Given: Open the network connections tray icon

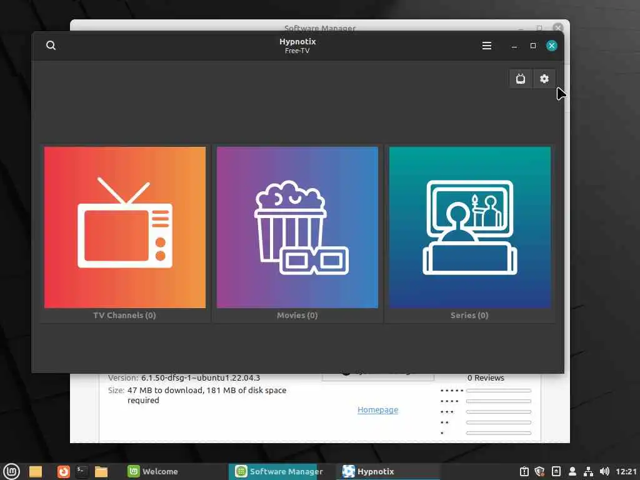Looking at the screenshot, I should (588, 471).
